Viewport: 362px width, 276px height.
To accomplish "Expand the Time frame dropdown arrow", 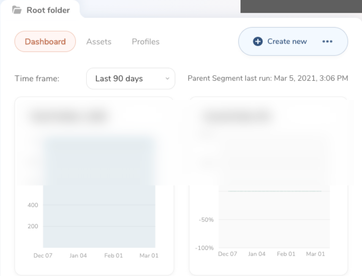I will [x=167, y=79].
